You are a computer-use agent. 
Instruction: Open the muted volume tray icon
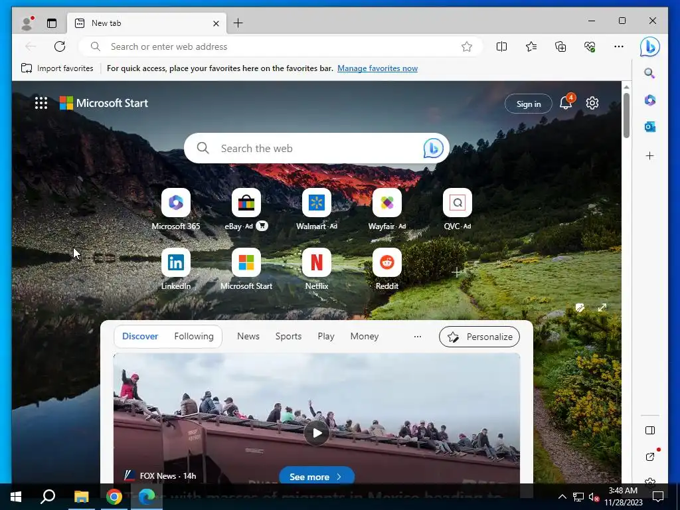[x=594, y=497]
